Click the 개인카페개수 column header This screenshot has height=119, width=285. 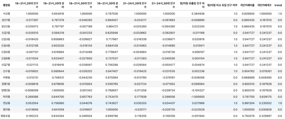(264, 5)
